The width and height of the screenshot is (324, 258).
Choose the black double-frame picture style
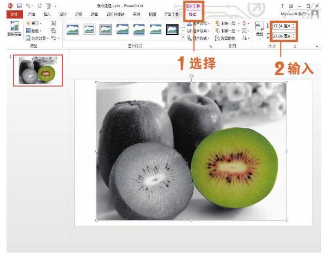click(x=172, y=29)
